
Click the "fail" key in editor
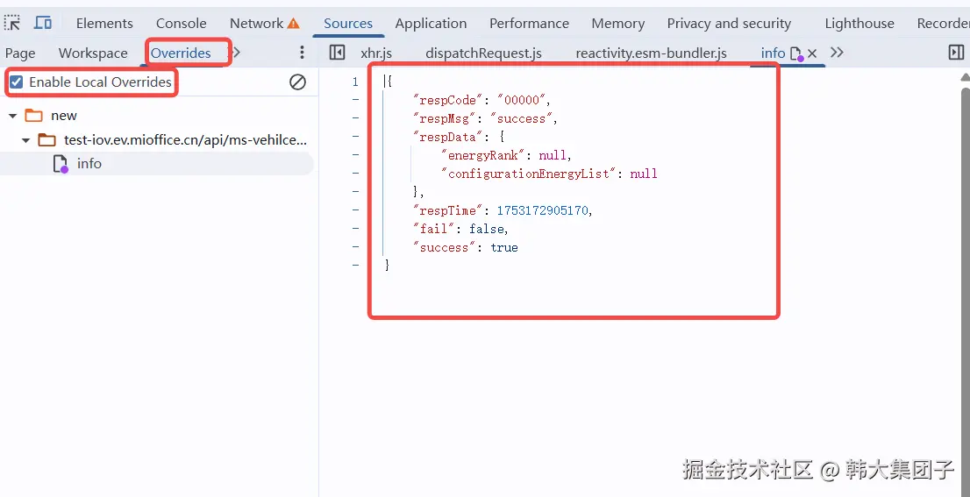pos(433,229)
